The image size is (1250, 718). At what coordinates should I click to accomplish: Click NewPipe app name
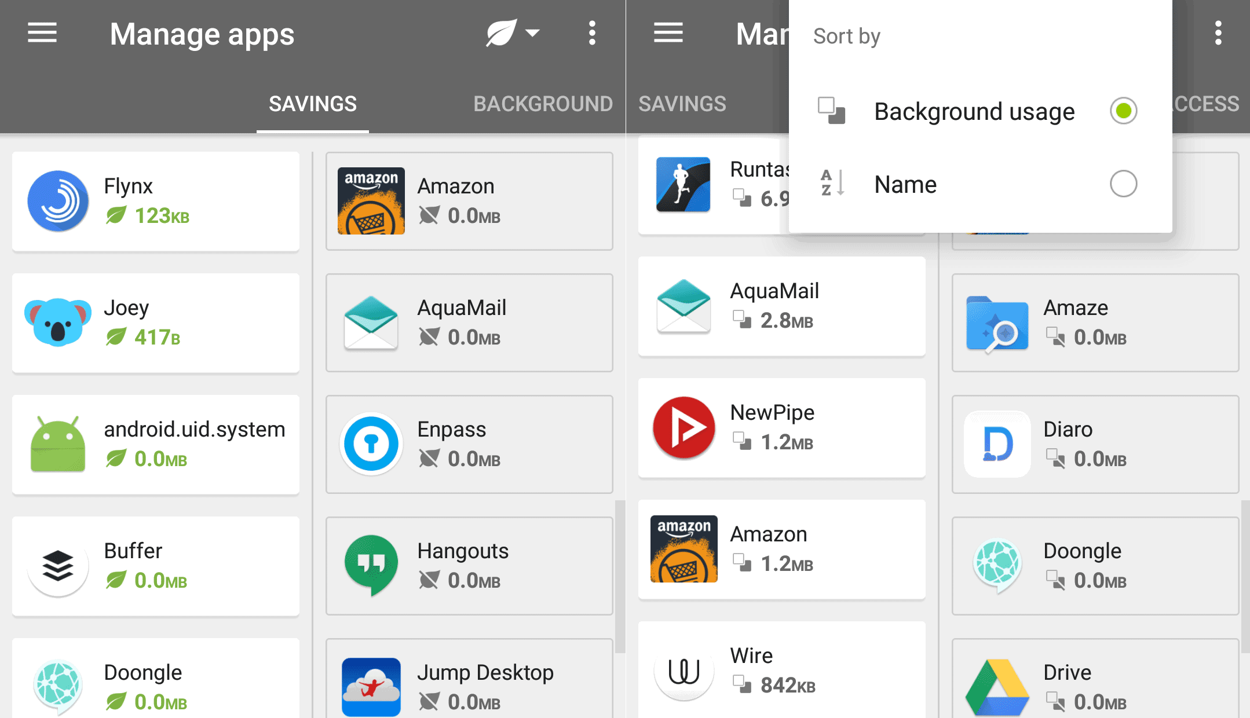(x=772, y=413)
